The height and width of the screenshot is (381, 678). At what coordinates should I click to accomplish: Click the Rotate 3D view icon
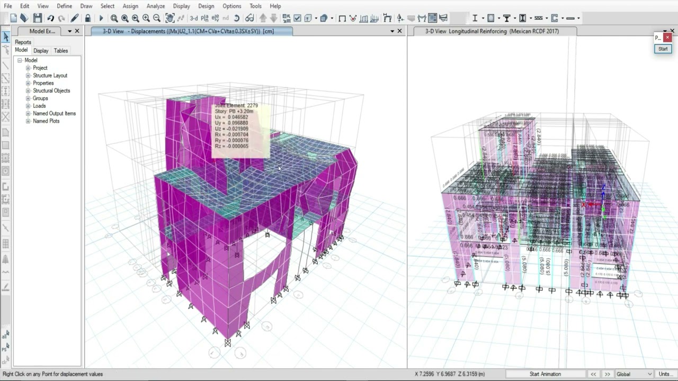pos(237,18)
